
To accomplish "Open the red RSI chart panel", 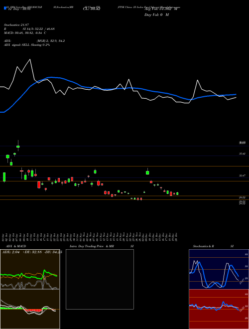I will [x=219, y=309].
